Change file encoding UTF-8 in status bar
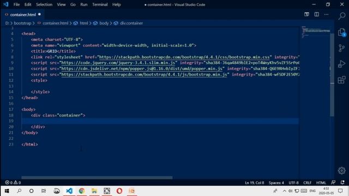 [293, 183]
